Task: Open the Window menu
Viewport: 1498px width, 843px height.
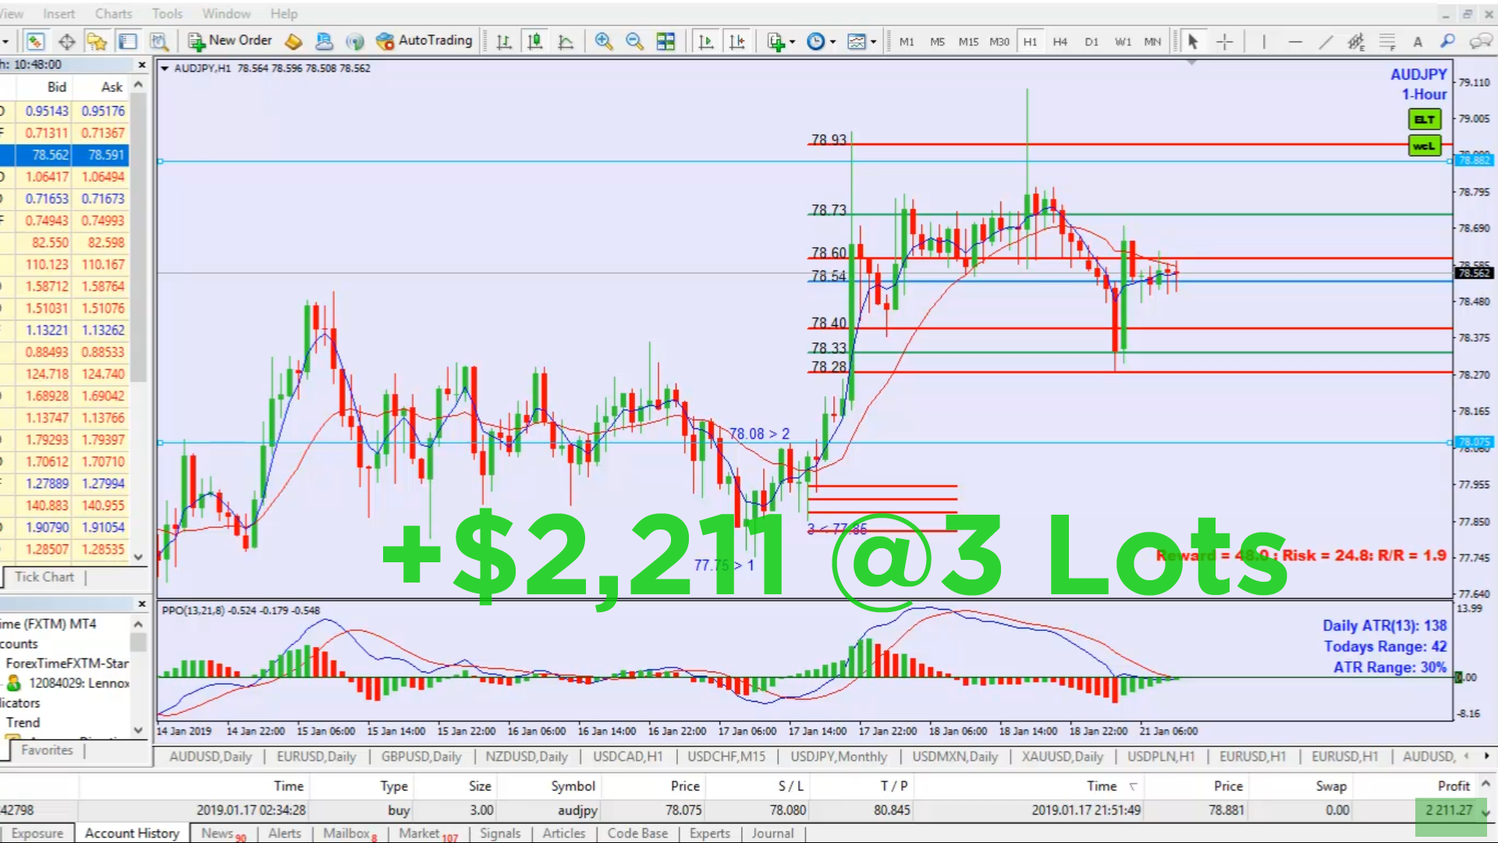Action: (x=226, y=13)
